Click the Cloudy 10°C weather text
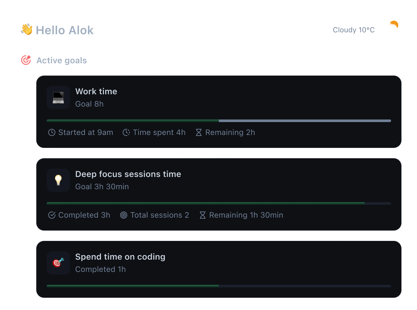Image resolution: width=417 pixels, height=310 pixels. click(x=354, y=30)
